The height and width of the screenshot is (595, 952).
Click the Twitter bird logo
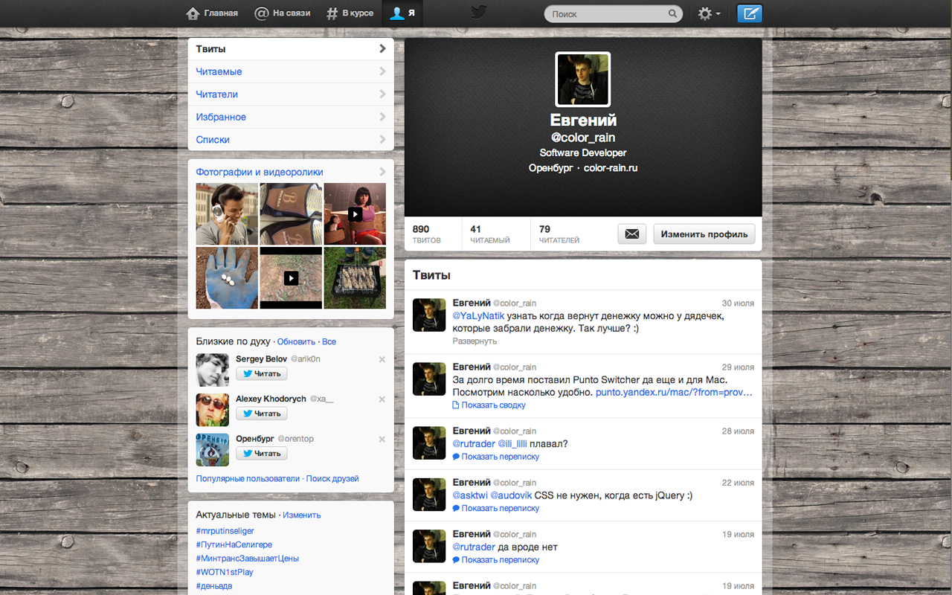click(x=478, y=12)
